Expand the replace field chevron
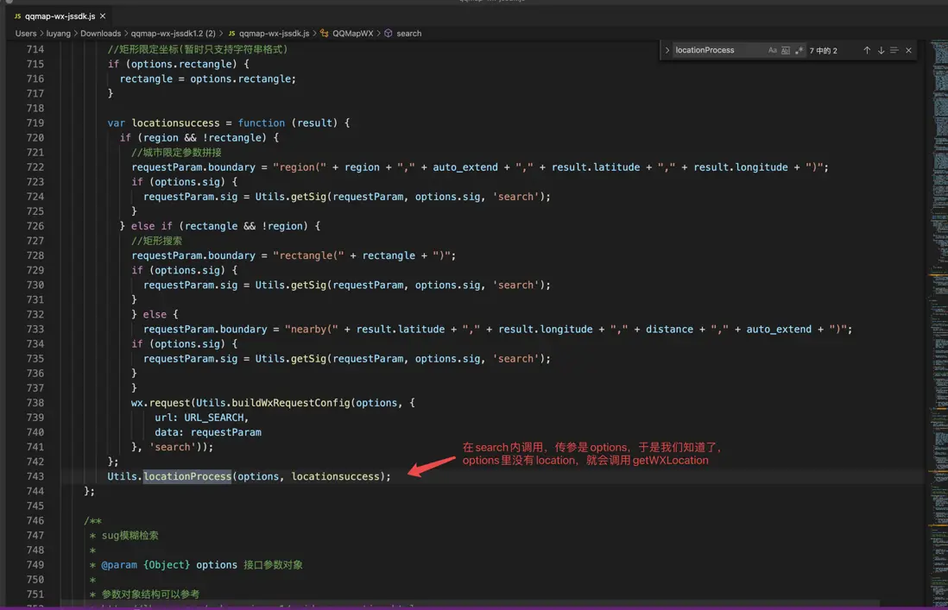The width and height of the screenshot is (948, 610). coord(667,51)
